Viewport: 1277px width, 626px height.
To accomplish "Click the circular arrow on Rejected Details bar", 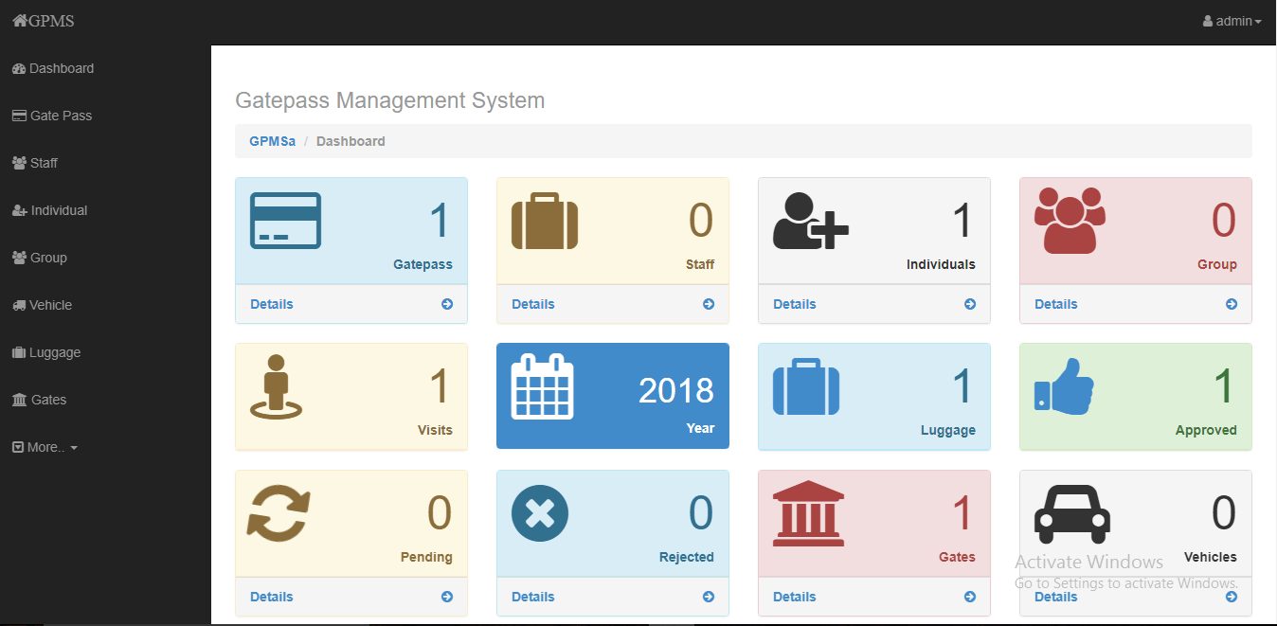I will [708, 597].
